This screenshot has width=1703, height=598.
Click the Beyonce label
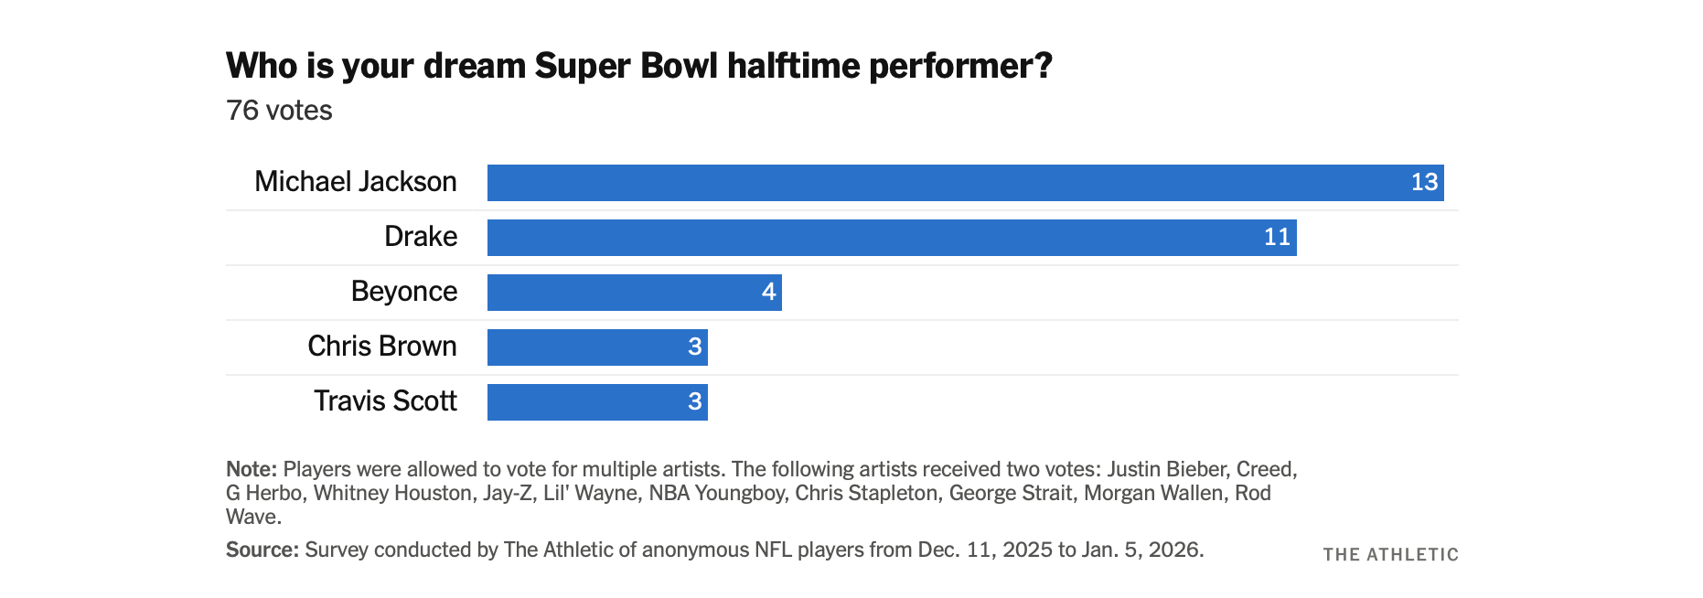pos(404,292)
